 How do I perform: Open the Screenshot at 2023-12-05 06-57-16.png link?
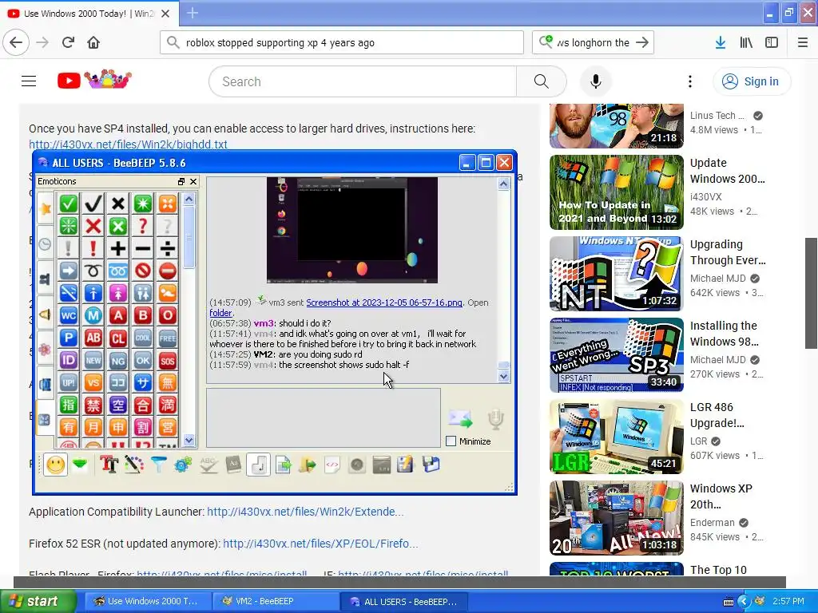tap(384, 303)
